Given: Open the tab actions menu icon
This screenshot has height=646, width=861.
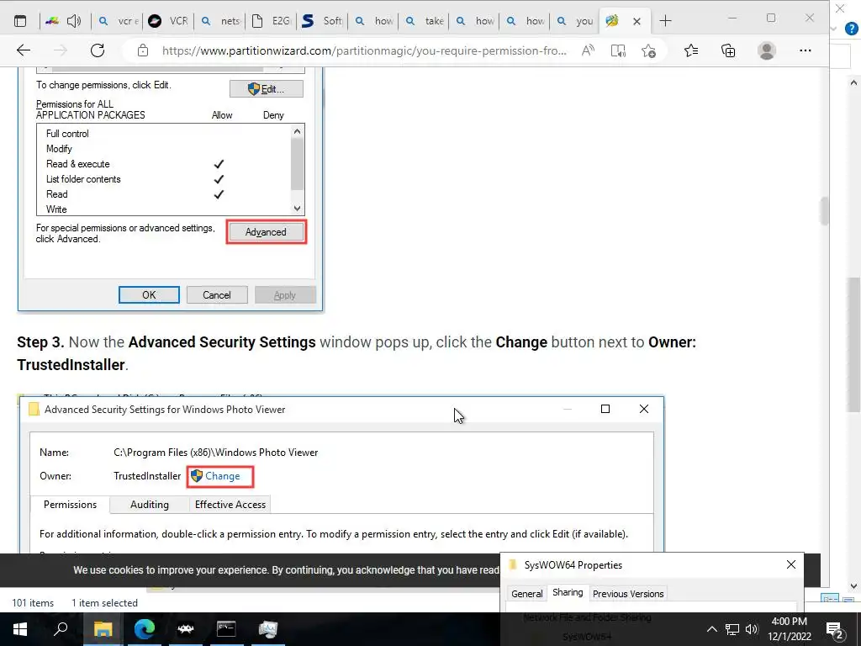Looking at the screenshot, I should [x=20, y=21].
